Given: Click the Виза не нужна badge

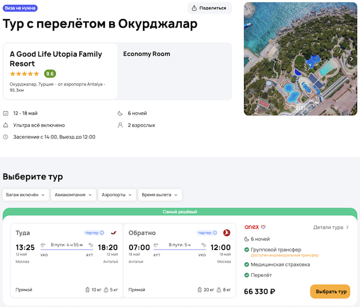Looking at the screenshot, I should point(20,8).
